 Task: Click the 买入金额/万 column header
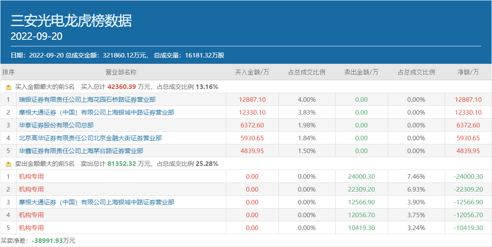pyautogui.click(x=252, y=72)
